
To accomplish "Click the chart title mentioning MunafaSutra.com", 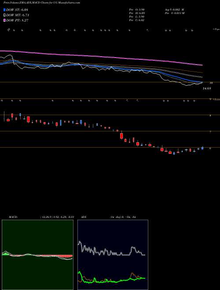I will [x=42, y=3].
